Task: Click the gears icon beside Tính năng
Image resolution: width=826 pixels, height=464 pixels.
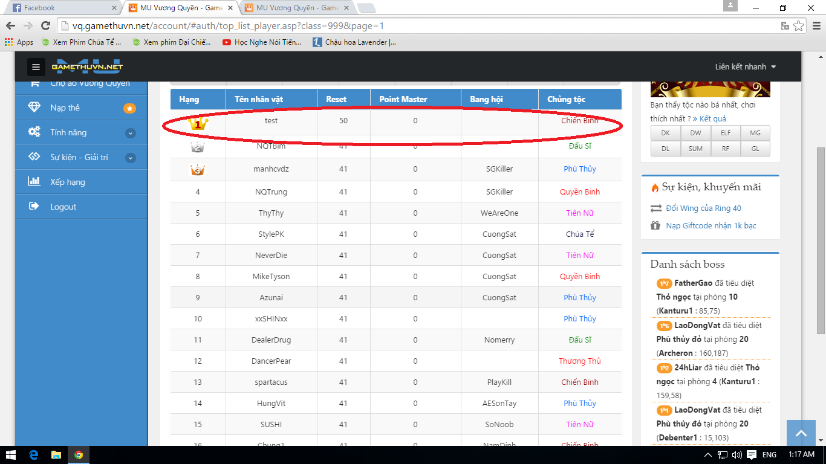Action: 34,132
